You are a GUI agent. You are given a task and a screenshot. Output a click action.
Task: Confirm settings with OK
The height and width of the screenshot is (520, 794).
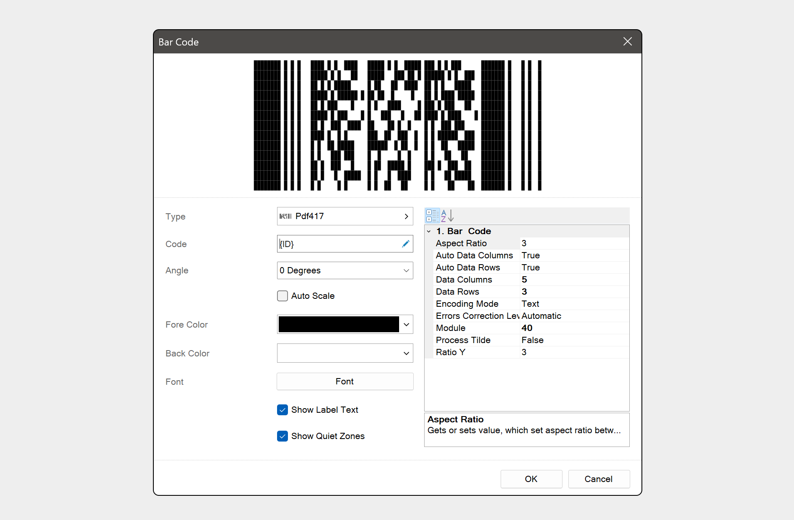tap(531, 479)
